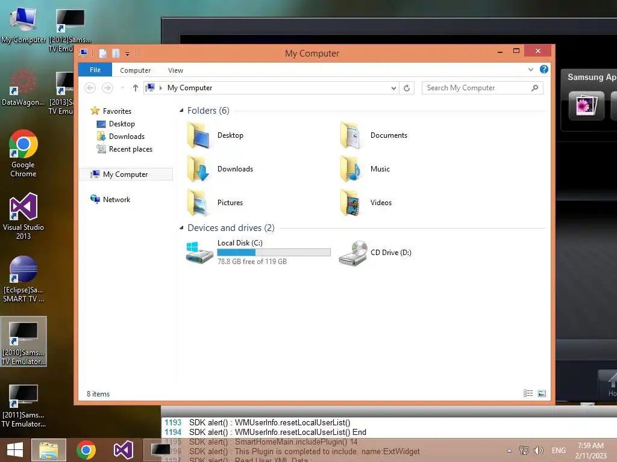The image size is (617, 462).
Task: Open the File ribbon tab
Action: pyautogui.click(x=95, y=70)
